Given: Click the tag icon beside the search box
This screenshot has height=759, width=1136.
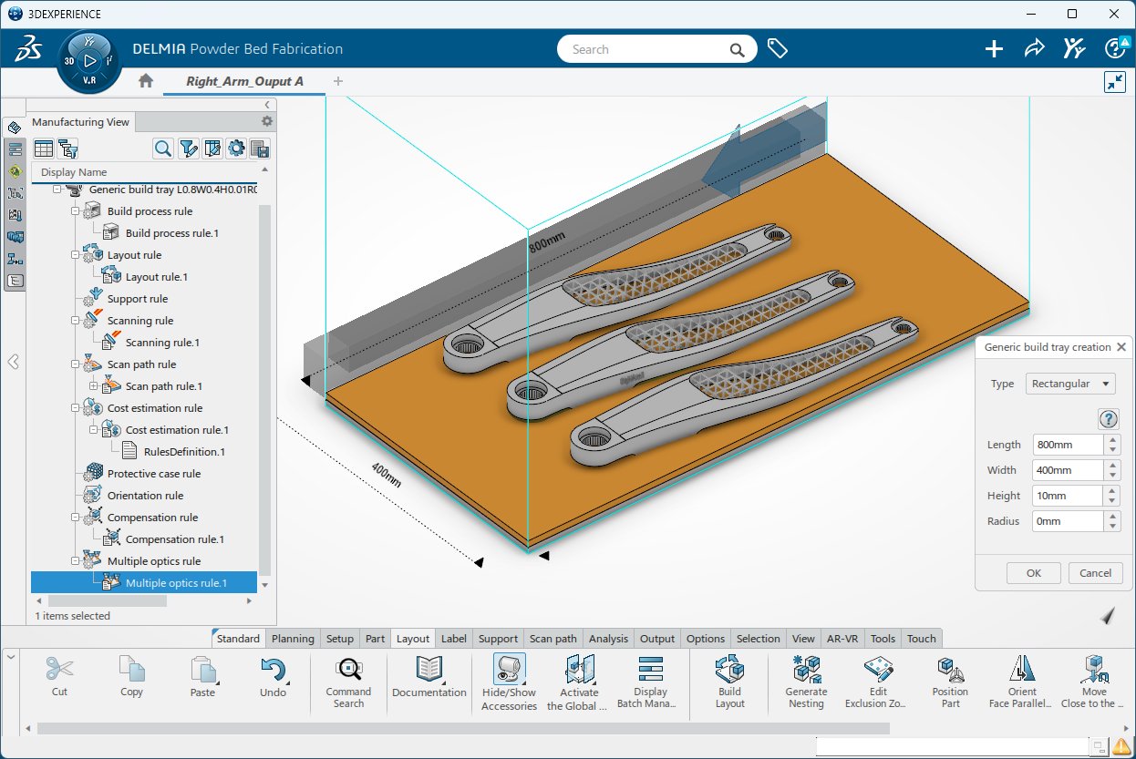Looking at the screenshot, I should 777,49.
